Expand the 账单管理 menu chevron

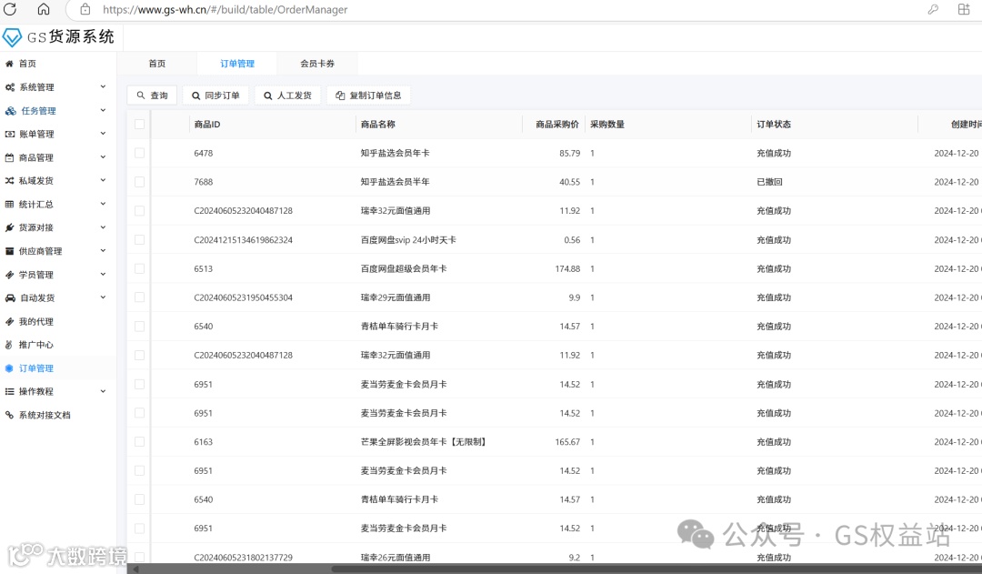click(103, 134)
